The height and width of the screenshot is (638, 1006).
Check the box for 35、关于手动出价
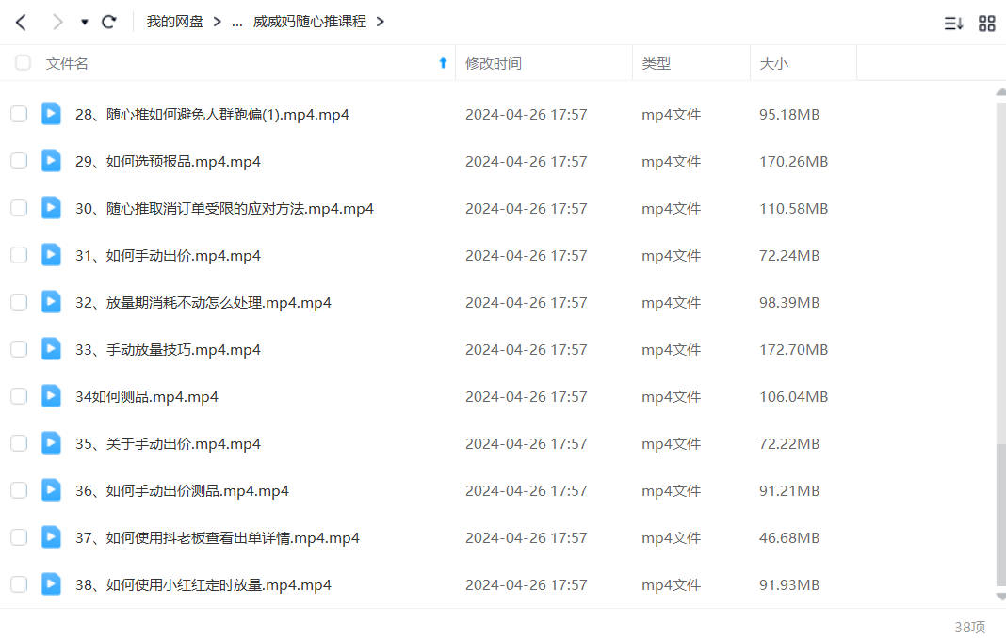coord(19,443)
